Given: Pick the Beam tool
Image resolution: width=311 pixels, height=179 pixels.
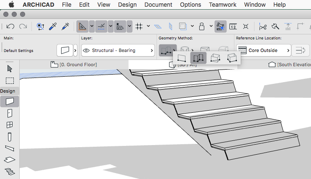Looking at the screenshot, I should (10, 148).
